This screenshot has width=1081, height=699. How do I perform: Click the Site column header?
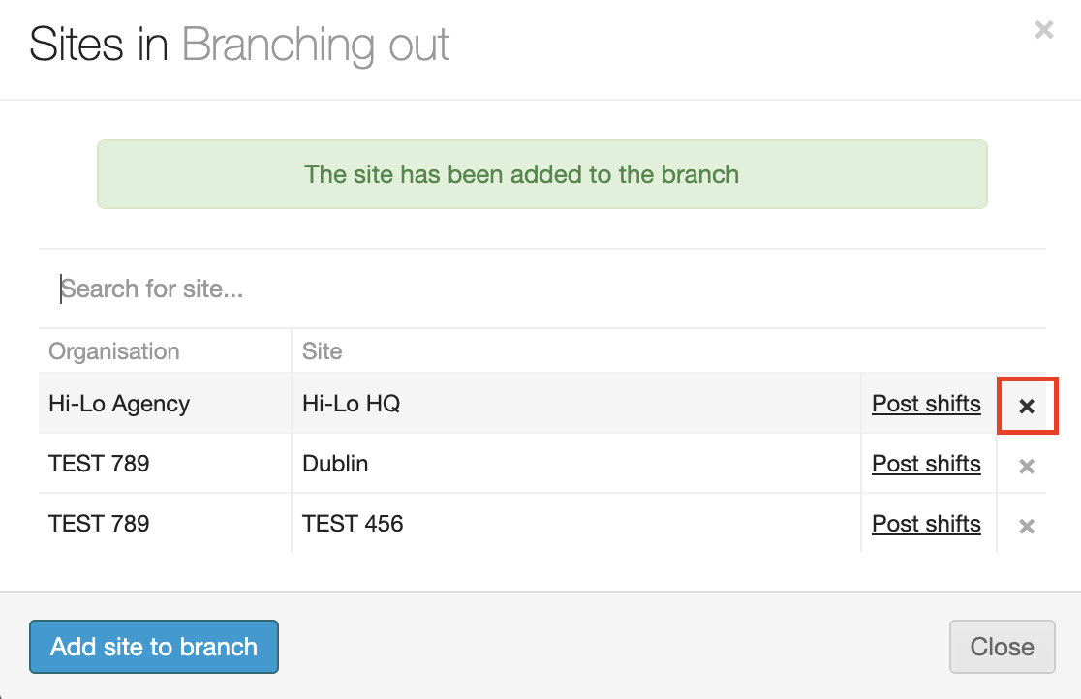323,350
